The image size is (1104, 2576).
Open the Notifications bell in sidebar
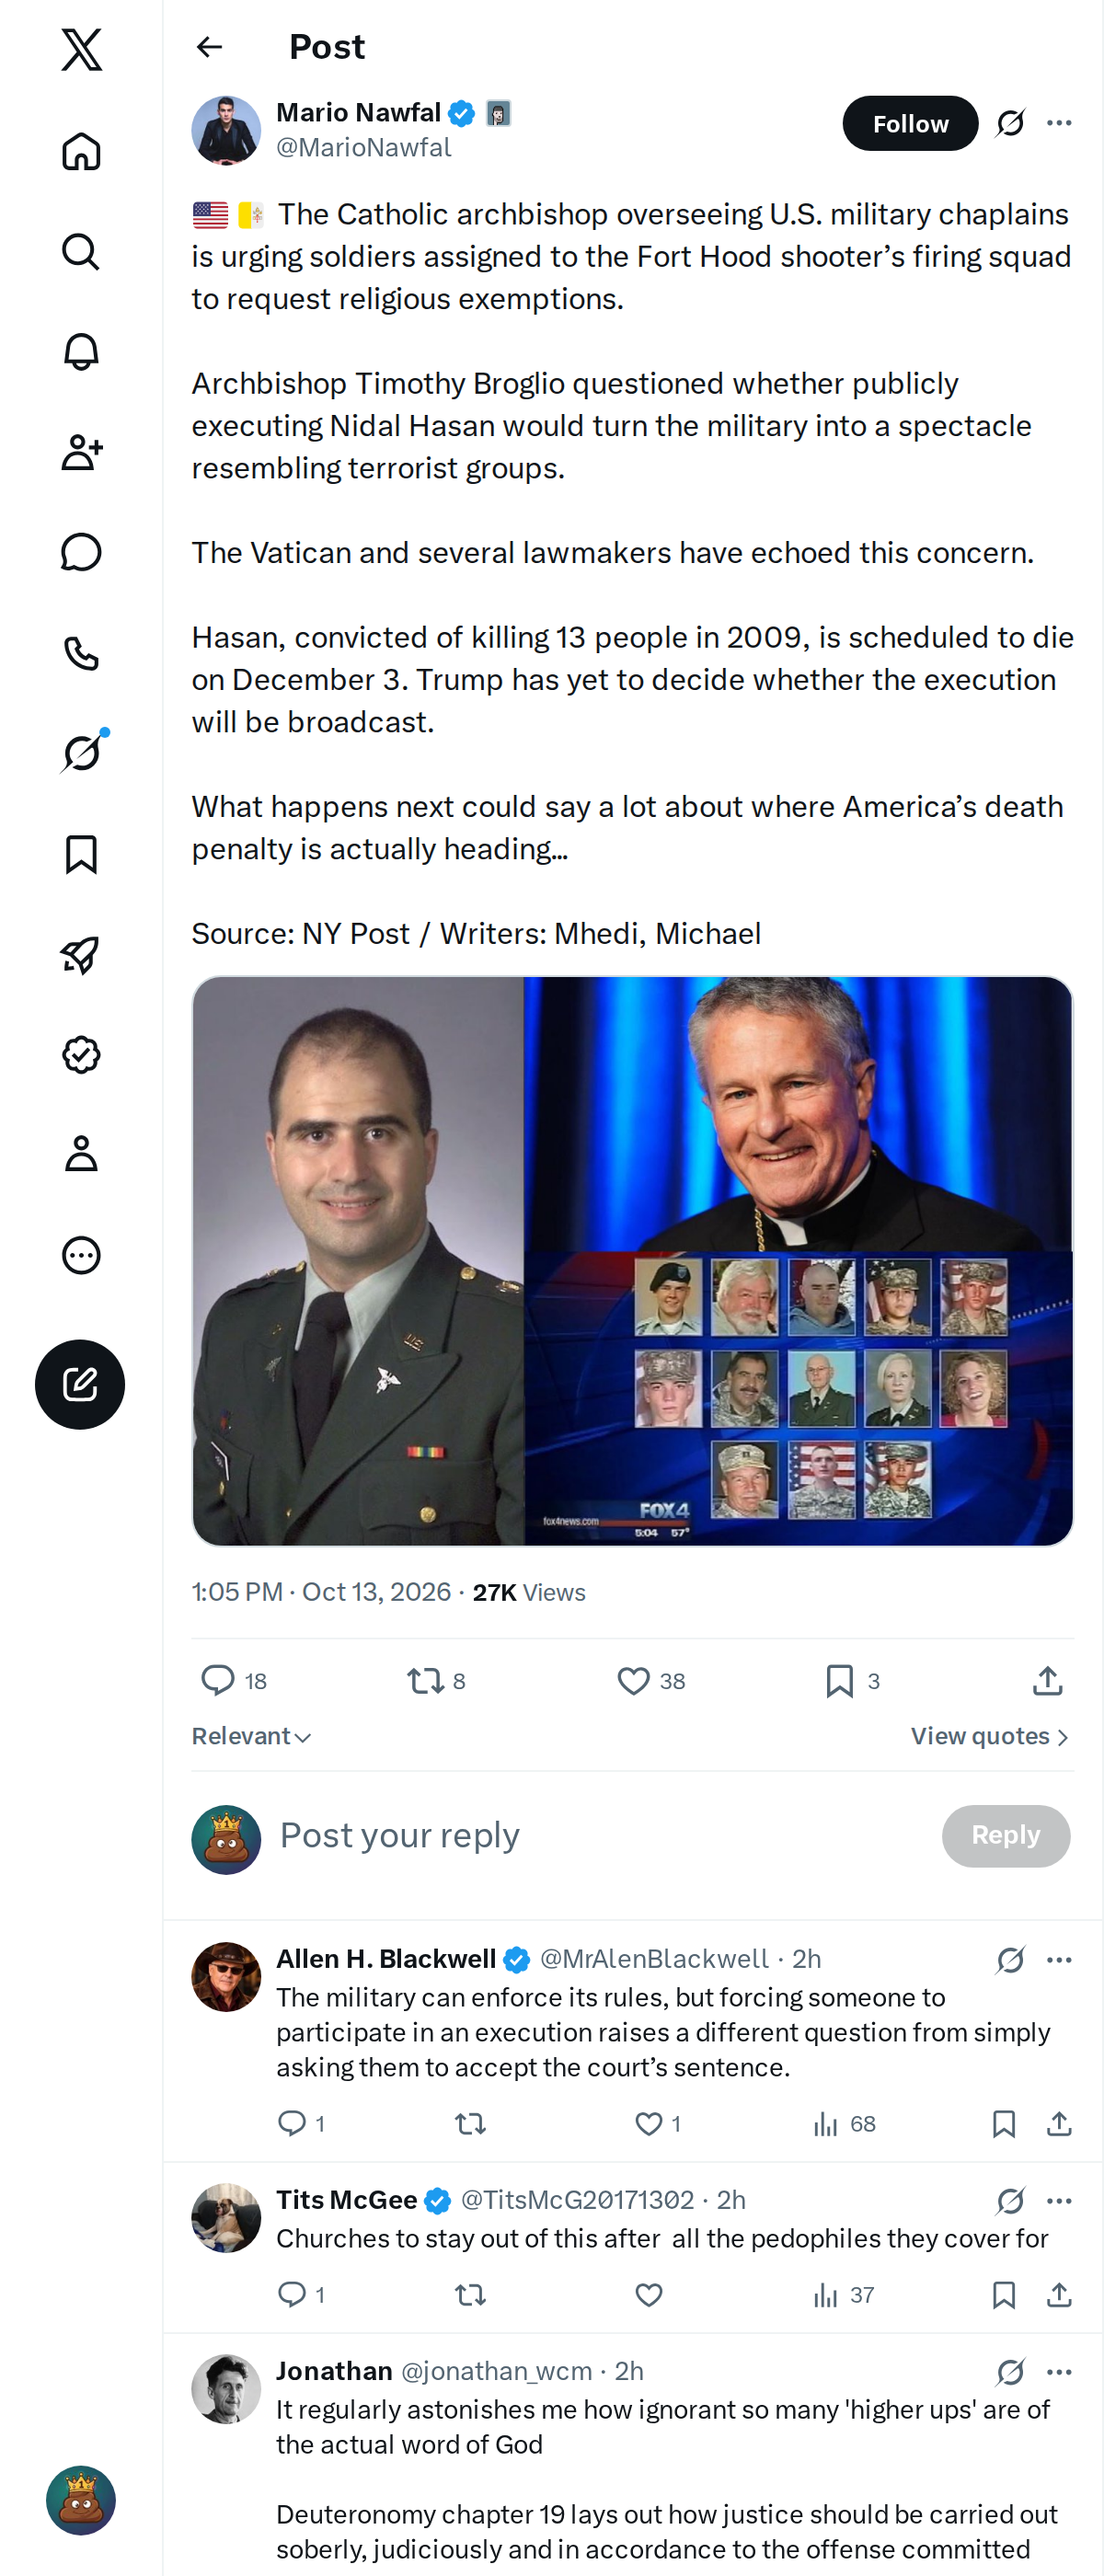(81, 352)
